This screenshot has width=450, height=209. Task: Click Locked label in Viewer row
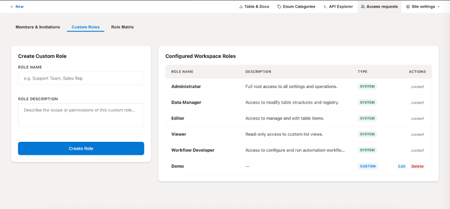click(x=417, y=134)
